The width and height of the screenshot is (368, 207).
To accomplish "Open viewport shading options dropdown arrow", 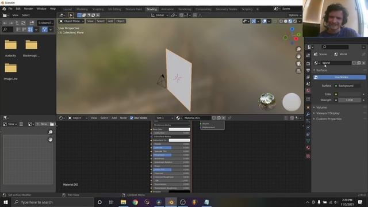I will [x=300, y=21].
